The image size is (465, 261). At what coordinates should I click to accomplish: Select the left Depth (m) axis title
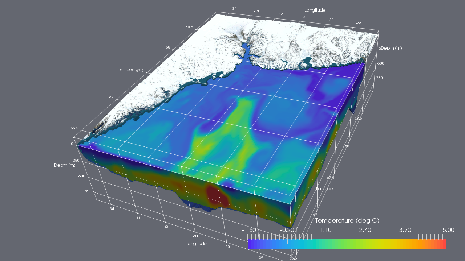coord(65,165)
